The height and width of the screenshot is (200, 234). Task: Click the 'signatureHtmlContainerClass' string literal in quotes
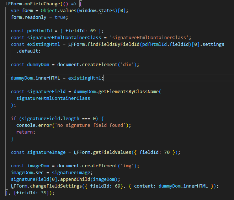pos(149,38)
